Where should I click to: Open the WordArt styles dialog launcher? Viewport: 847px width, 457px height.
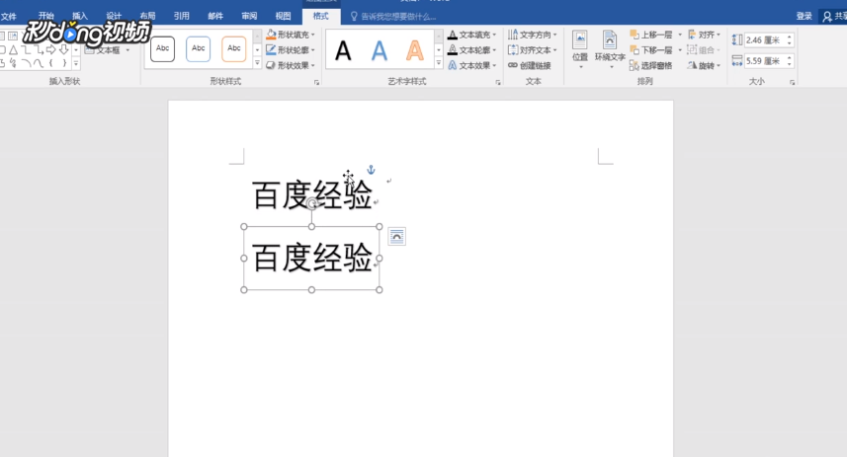click(x=498, y=83)
